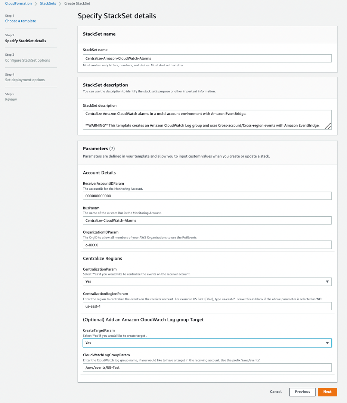This screenshot has height=403, width=347.
Task: Select the OrganizationIDParam field showing o-XXXX
Action: (207, 244)
